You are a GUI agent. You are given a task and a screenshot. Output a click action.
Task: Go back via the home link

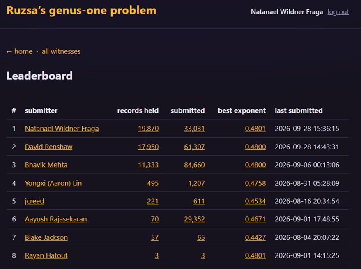pyautogui.click(x=19, y=51)
